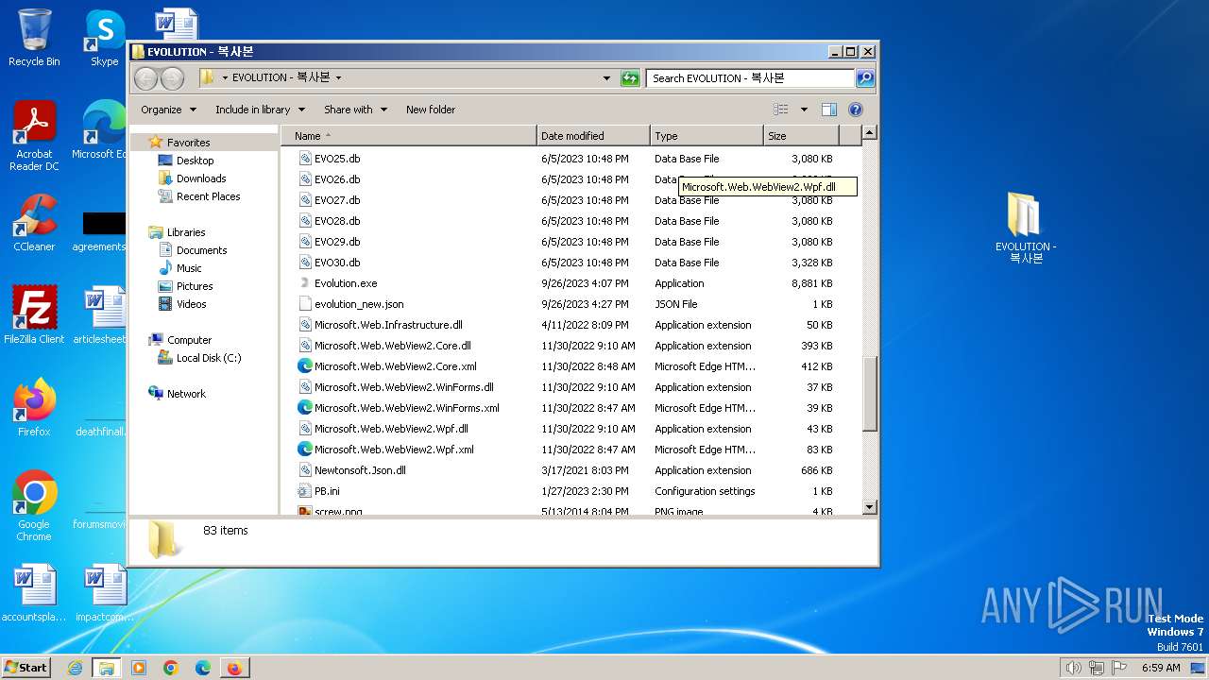
Task: Open the volume speaker tray icon
Action: (1073, 668)
